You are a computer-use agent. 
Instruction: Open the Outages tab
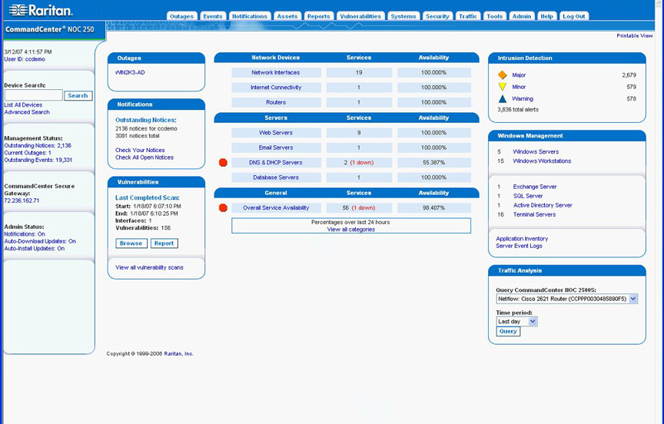coord(181,16)
